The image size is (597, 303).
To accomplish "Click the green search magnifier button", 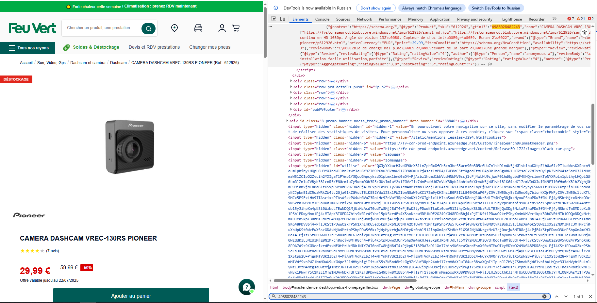I will [x=148, y=28].
